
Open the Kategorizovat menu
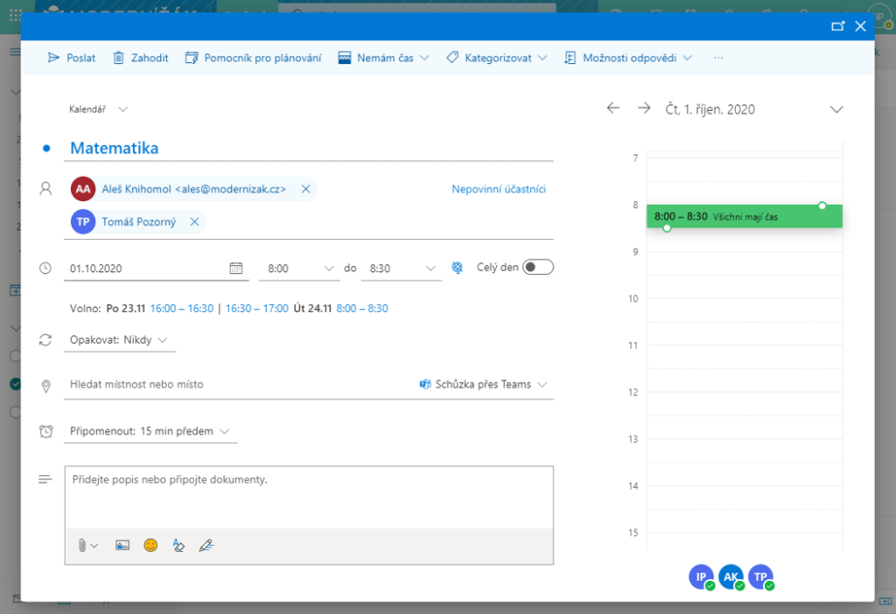(496, 58)
